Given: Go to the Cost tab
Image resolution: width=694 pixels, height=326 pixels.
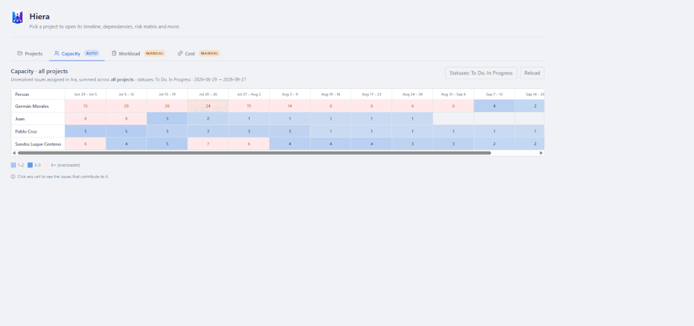Looking at the screenshot, I should point(199,54).
